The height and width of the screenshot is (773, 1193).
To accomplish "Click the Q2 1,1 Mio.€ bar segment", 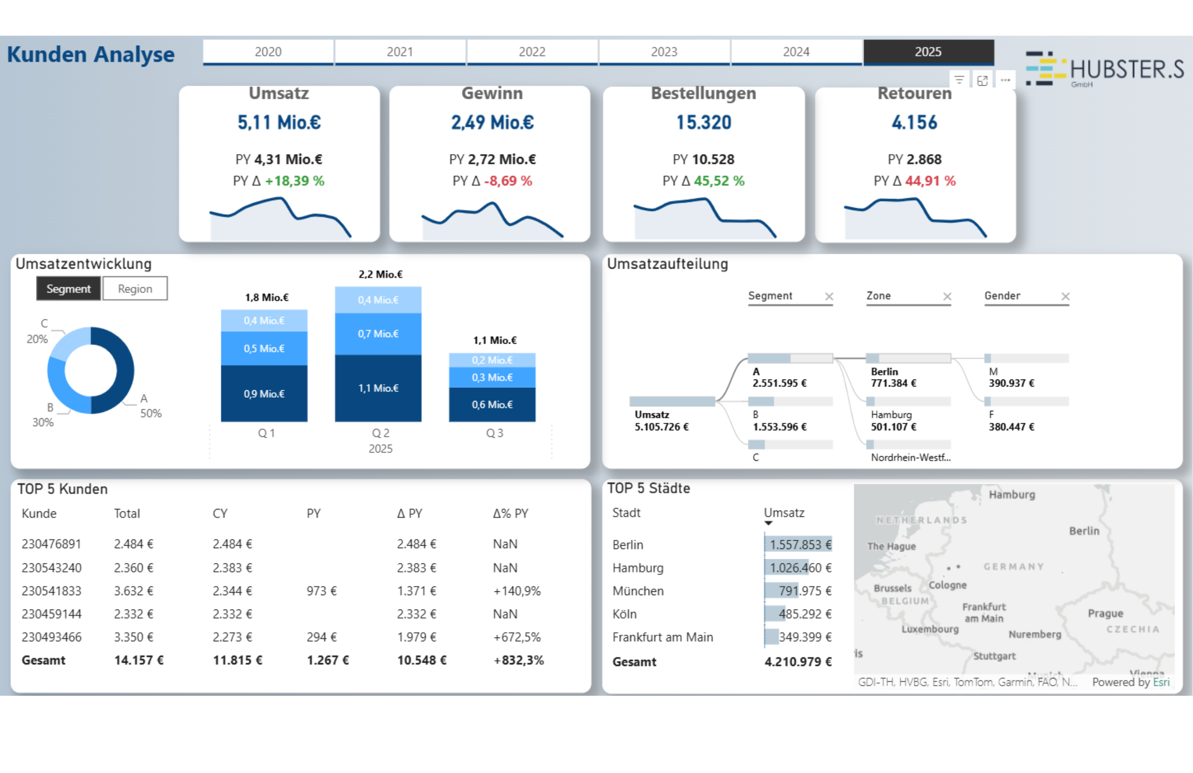I will 378,388.
